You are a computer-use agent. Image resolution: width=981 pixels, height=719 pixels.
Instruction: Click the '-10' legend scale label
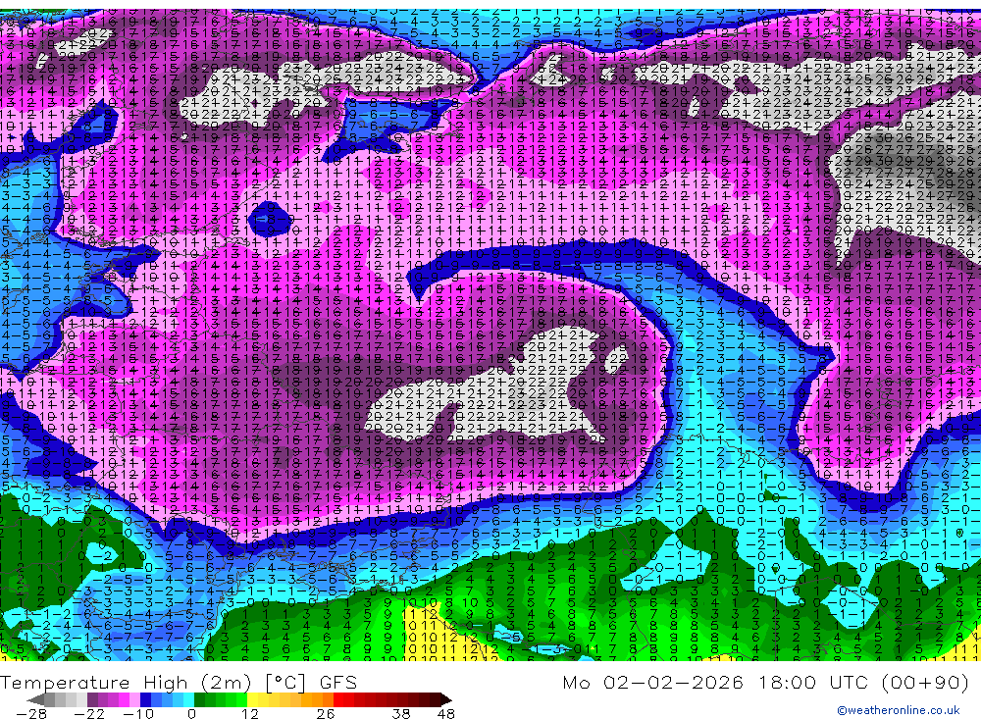coord(138,714)
